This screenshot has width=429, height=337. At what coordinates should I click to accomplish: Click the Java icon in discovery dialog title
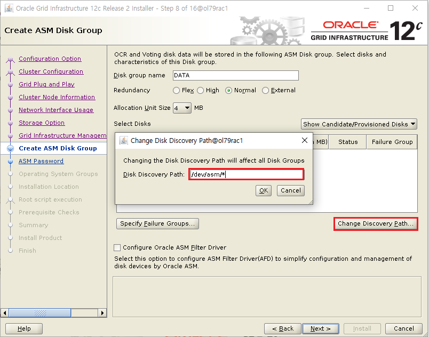[x=124, y=140]
